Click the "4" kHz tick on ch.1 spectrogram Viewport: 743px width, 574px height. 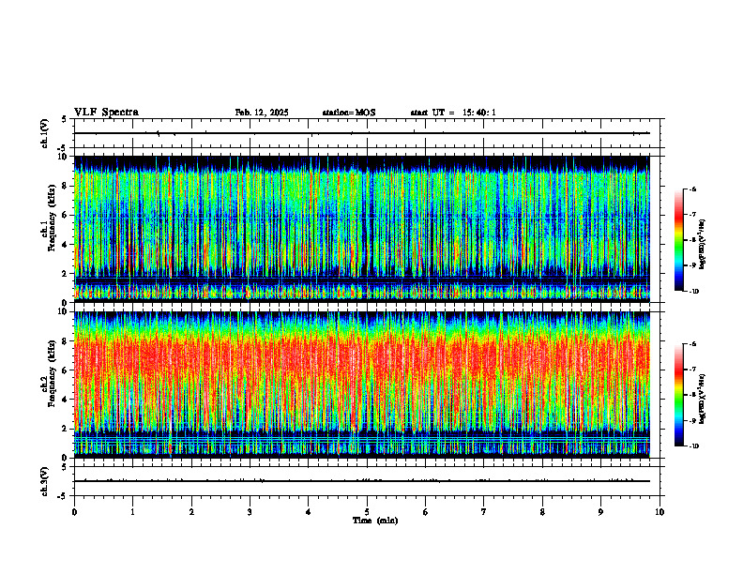[x=65, y=245]
